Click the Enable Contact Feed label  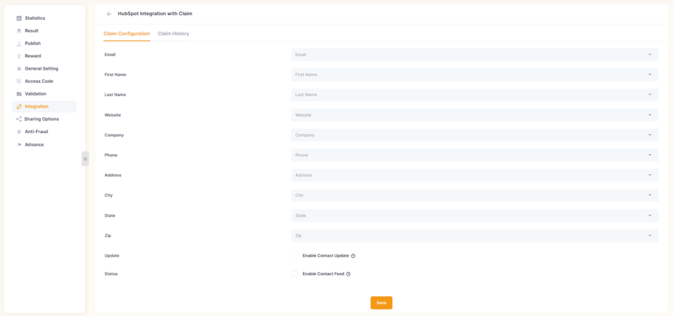[323, 274]
